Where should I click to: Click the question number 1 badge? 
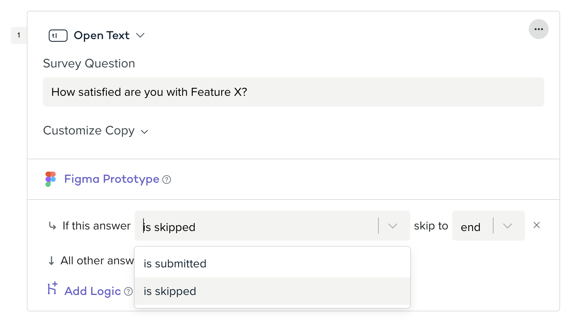pos(19,36)
